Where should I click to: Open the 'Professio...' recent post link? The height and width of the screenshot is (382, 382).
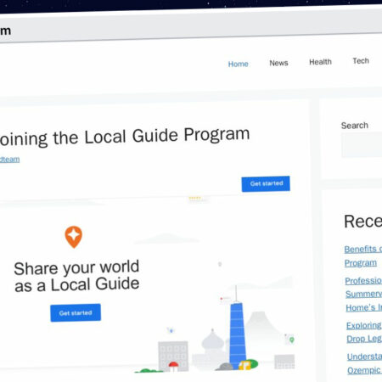[363, 294]
